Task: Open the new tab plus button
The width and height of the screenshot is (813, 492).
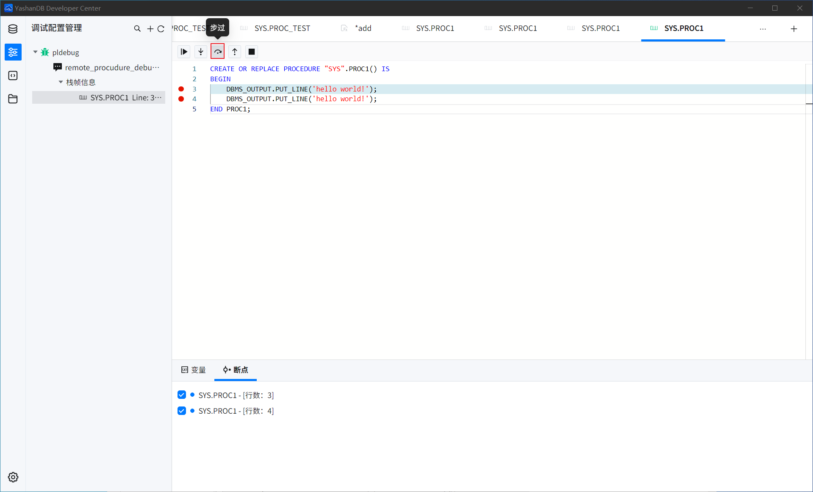Action: click(x=794, y=29)
